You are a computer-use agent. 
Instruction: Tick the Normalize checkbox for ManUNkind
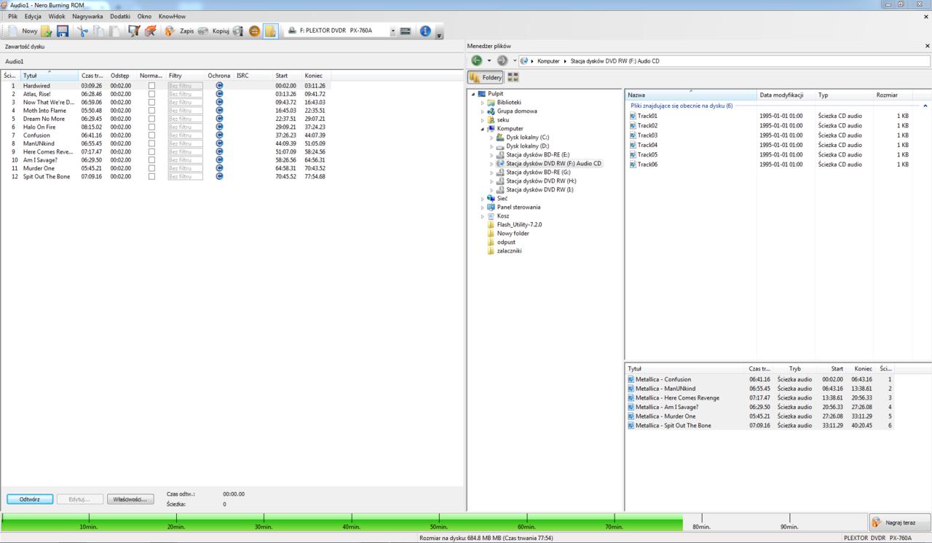coord(151,143)
